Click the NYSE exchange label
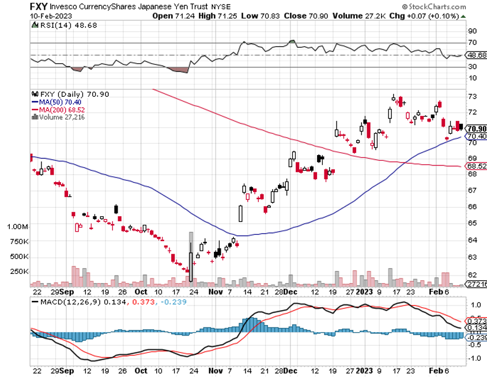Viewport: 487px width, 377px height. [x=221, y=6]
